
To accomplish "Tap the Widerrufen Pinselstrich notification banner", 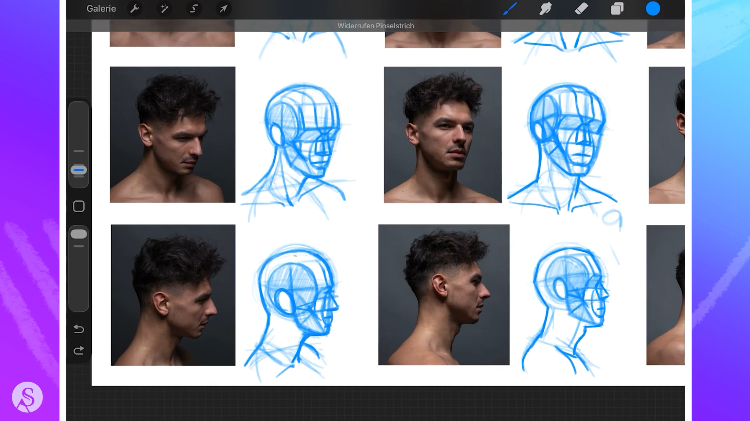I will coord(375,26).
